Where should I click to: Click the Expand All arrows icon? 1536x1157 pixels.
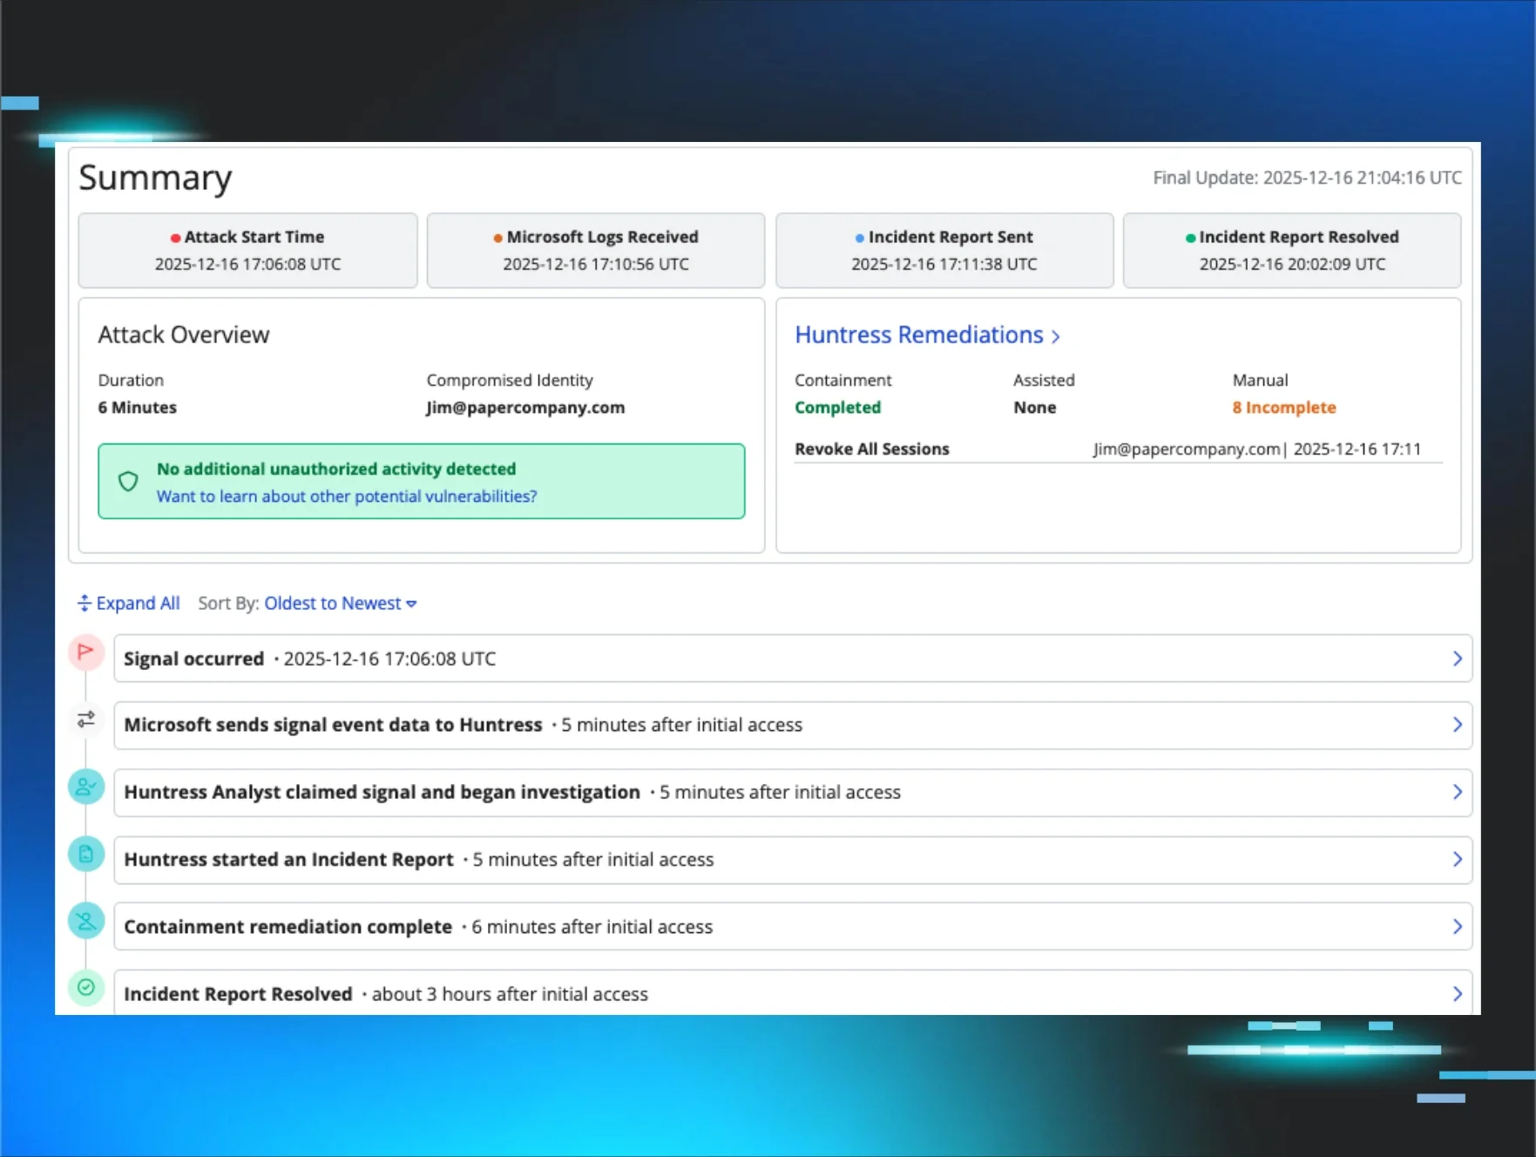tap(85, 603)
